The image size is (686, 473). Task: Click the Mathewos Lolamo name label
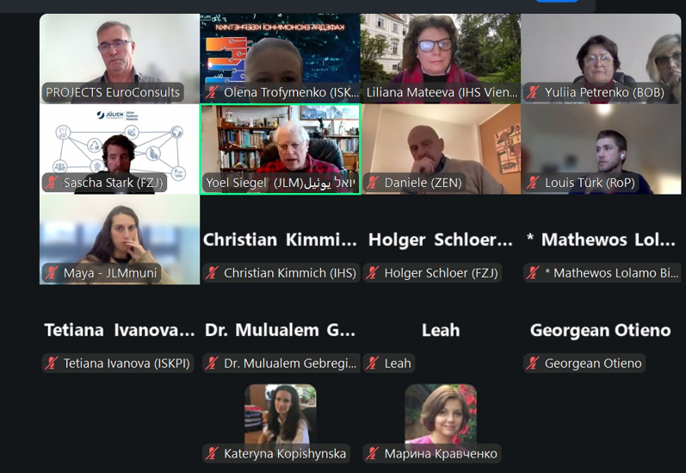(x=612, y=273)
